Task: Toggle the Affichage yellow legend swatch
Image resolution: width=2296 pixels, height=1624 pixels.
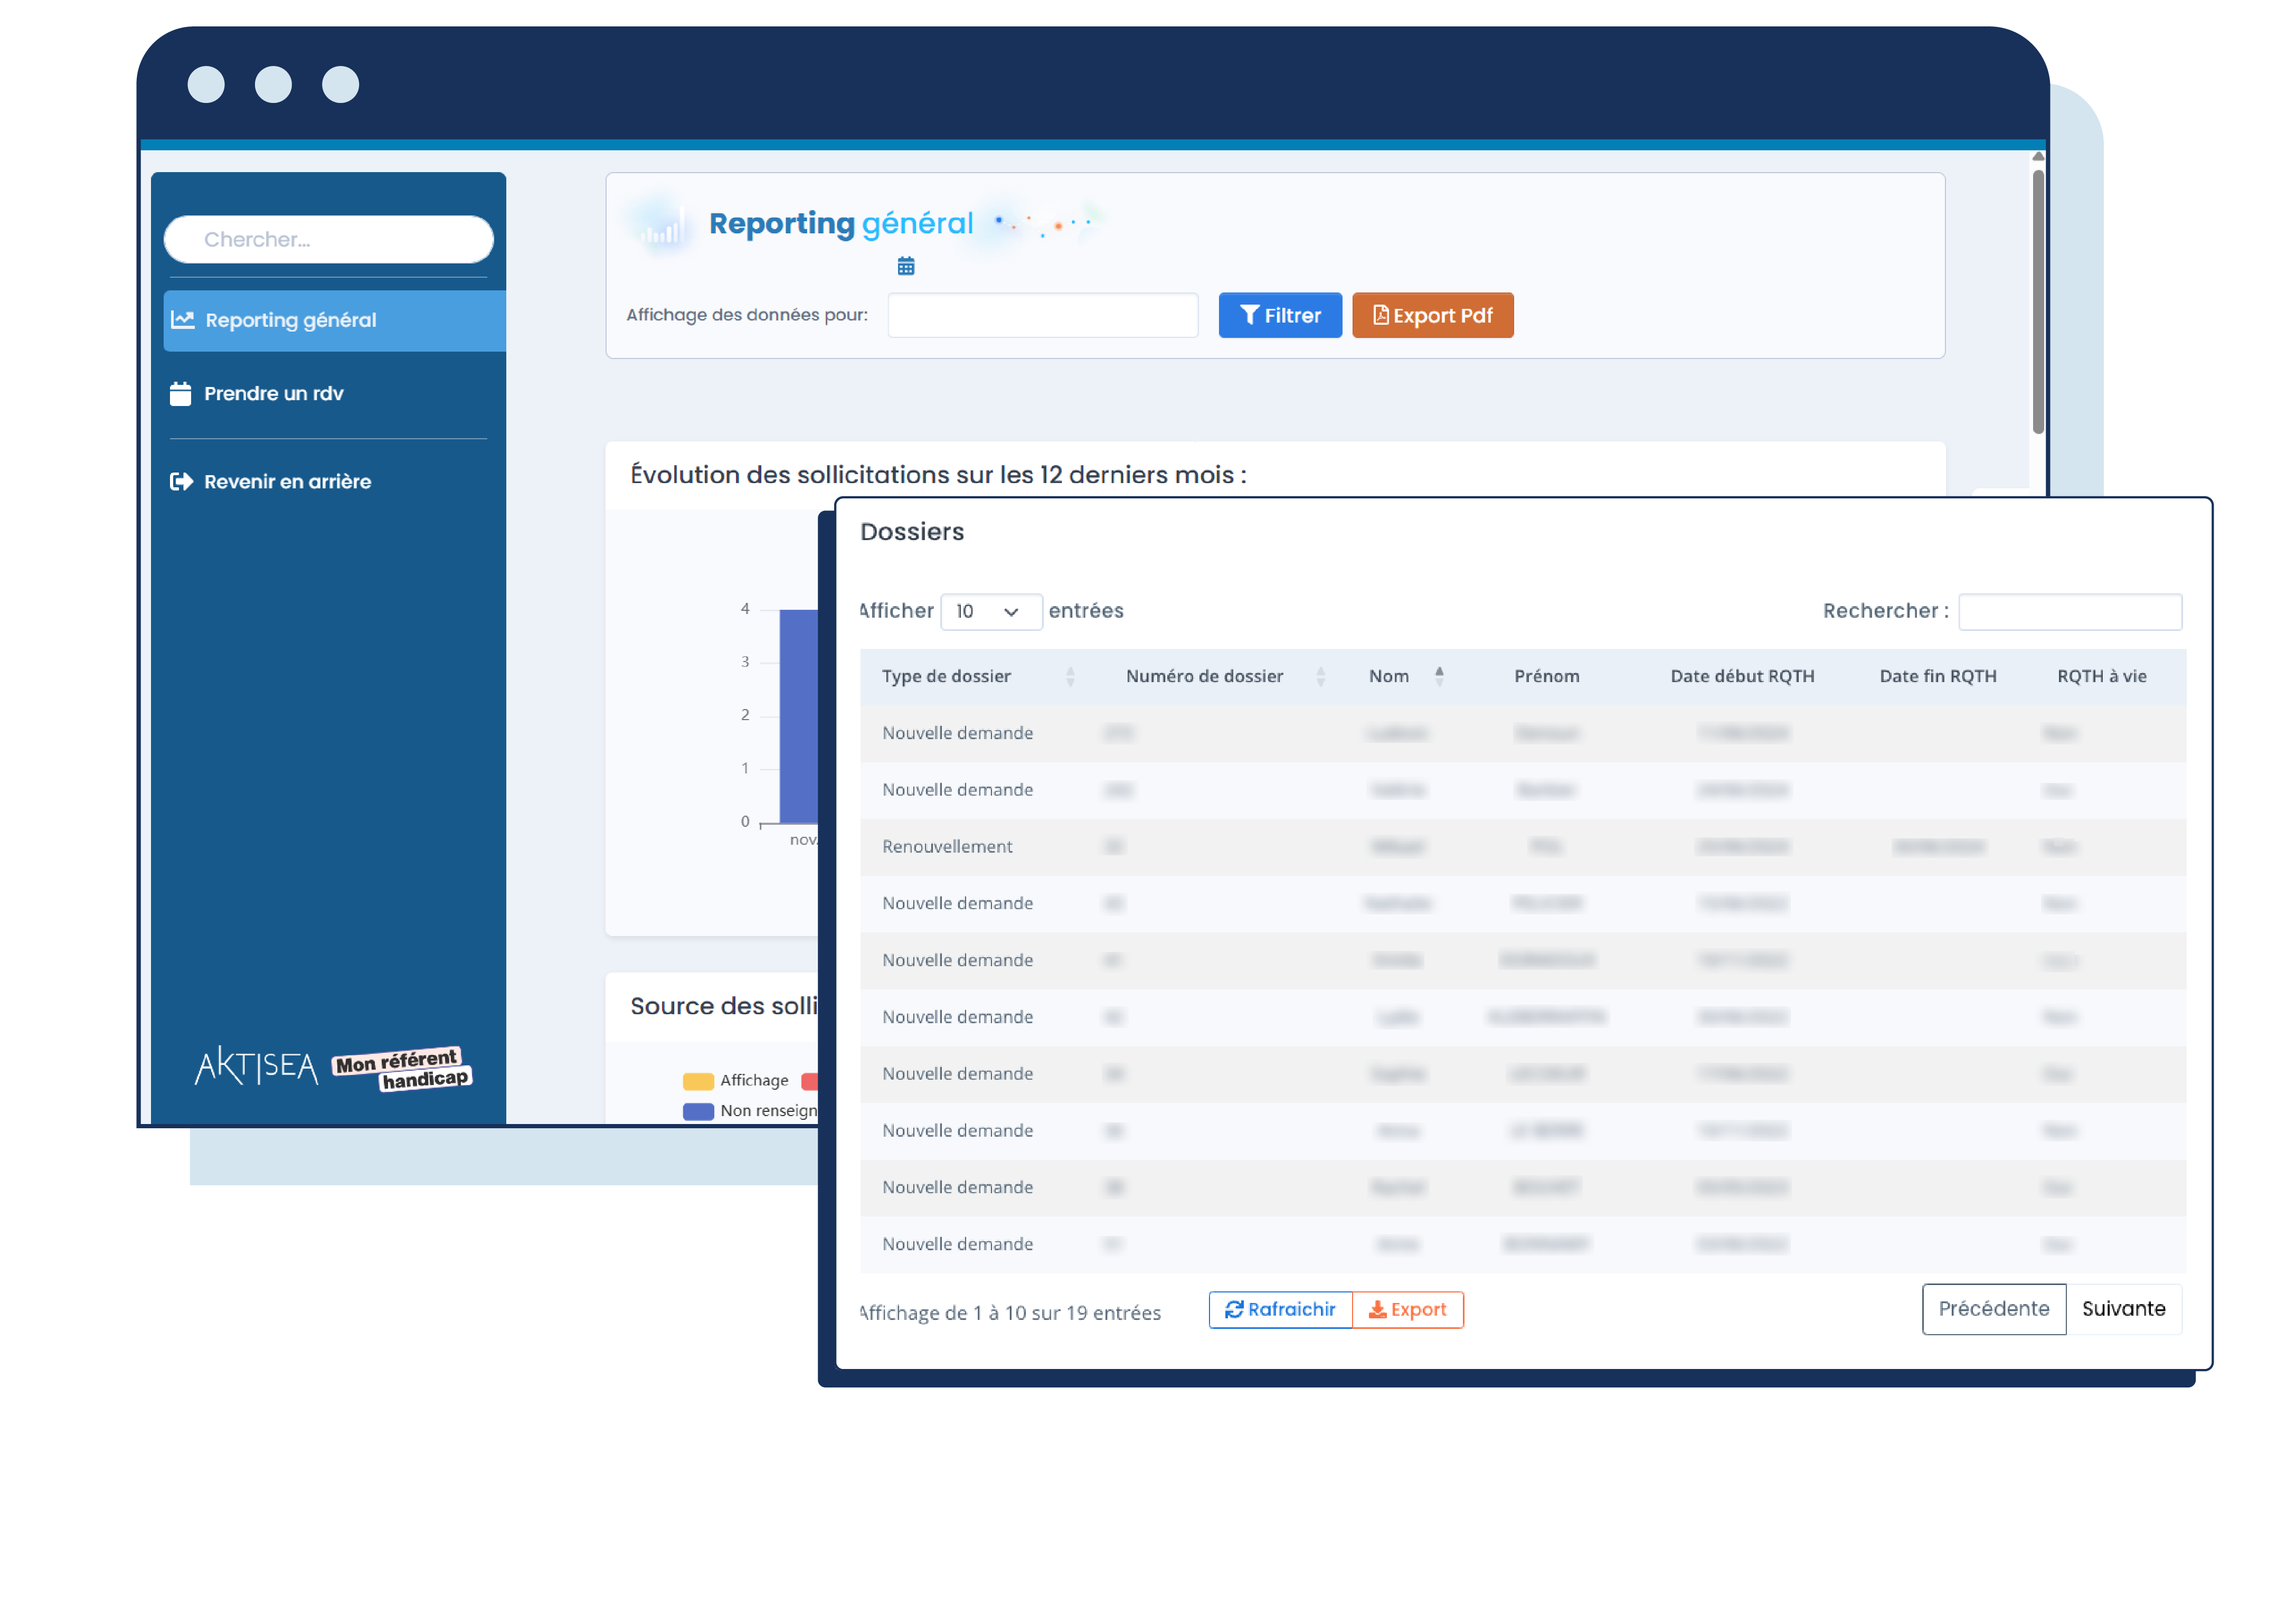Action: click(698, 1081)
